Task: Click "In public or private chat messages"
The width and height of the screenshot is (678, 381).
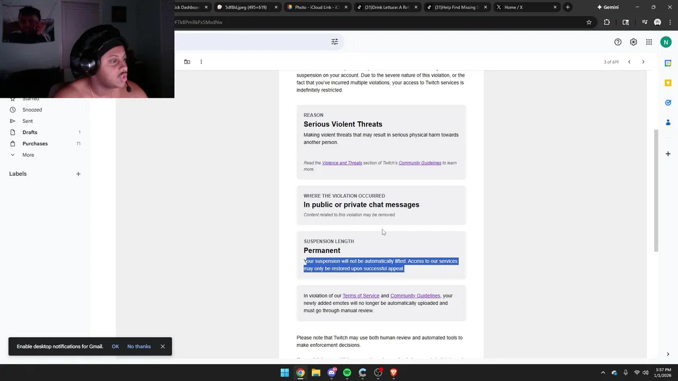Action: [361, 205]
